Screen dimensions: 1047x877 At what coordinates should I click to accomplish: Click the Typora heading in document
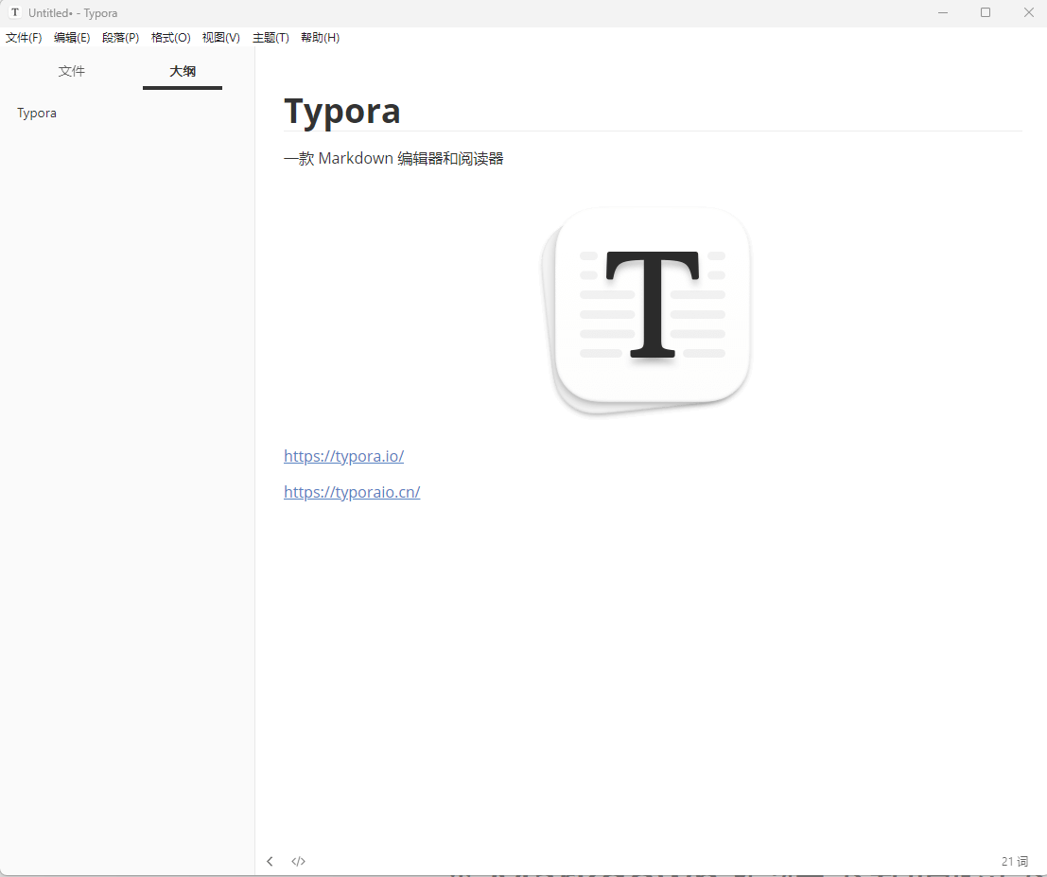[x=341, y=110]
